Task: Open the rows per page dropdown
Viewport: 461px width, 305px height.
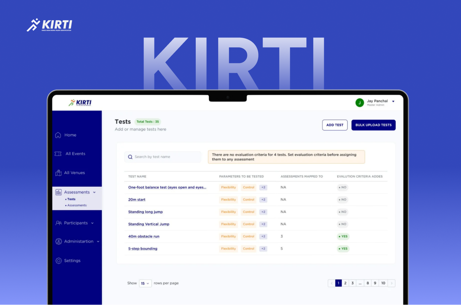Action: pos(145,283)
